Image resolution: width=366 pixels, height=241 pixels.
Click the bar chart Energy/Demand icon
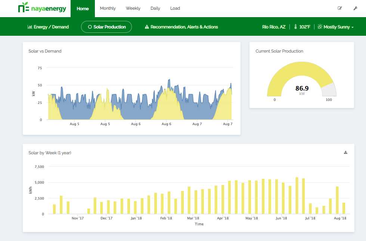coord(30,27)
